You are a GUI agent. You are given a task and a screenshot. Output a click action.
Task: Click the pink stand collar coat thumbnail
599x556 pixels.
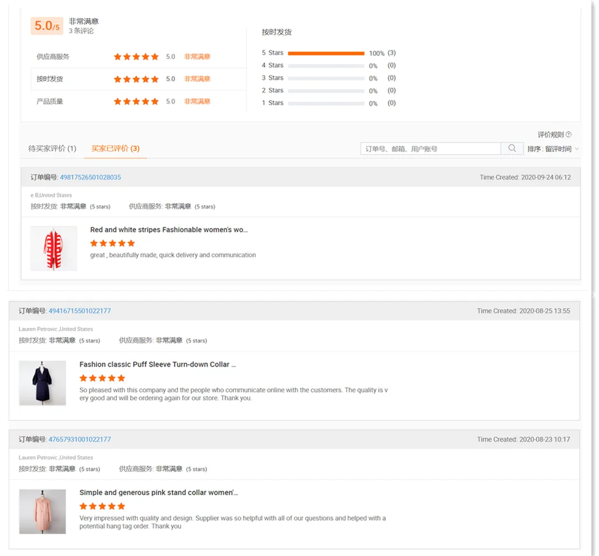[x=42, y=512]
